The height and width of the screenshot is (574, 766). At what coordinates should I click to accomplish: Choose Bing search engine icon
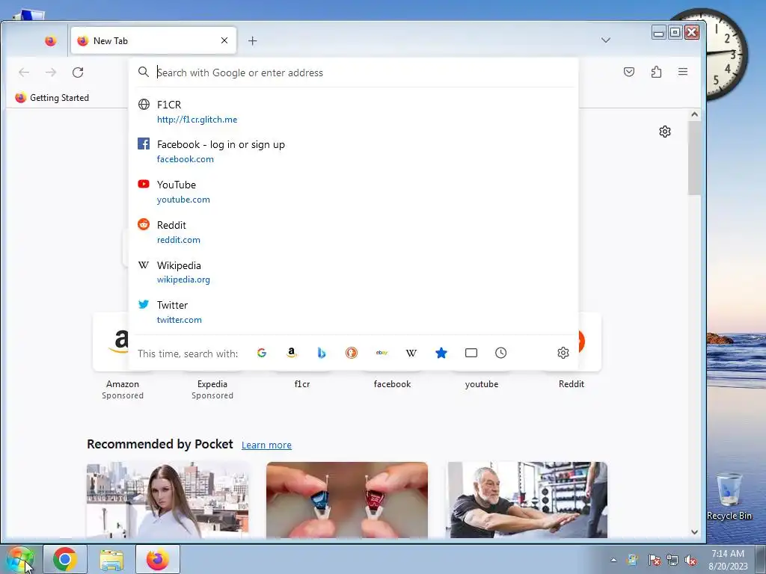322,353
